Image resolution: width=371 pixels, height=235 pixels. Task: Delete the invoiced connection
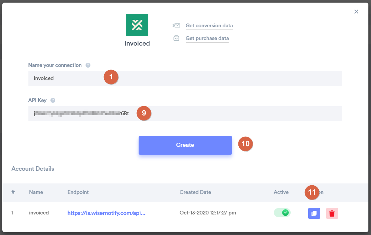pyautogui.click(x=332, y=213)
